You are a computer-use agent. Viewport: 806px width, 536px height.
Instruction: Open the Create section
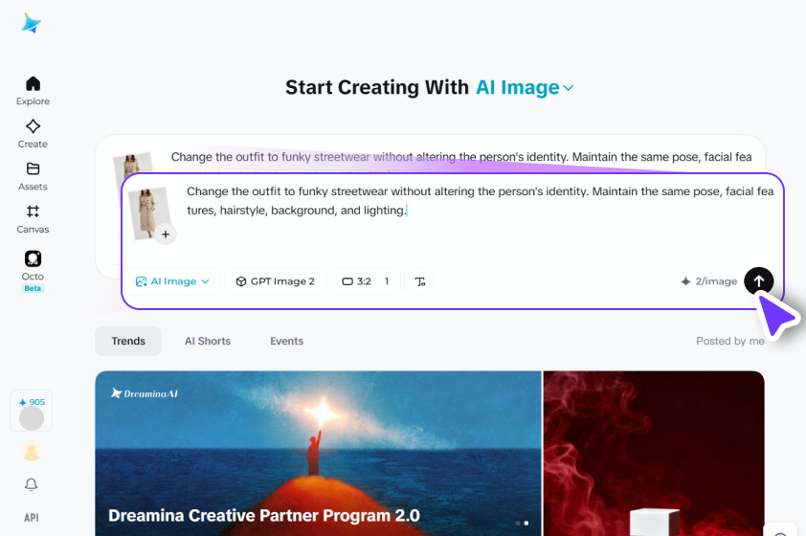point(33,134)
